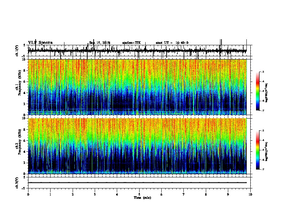Click inside the ch.1 spectrogram panel
282x218 pixels.
[x=137, y=87]
